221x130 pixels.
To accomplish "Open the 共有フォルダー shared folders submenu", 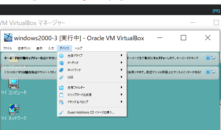I will click(x=92, y=88).
